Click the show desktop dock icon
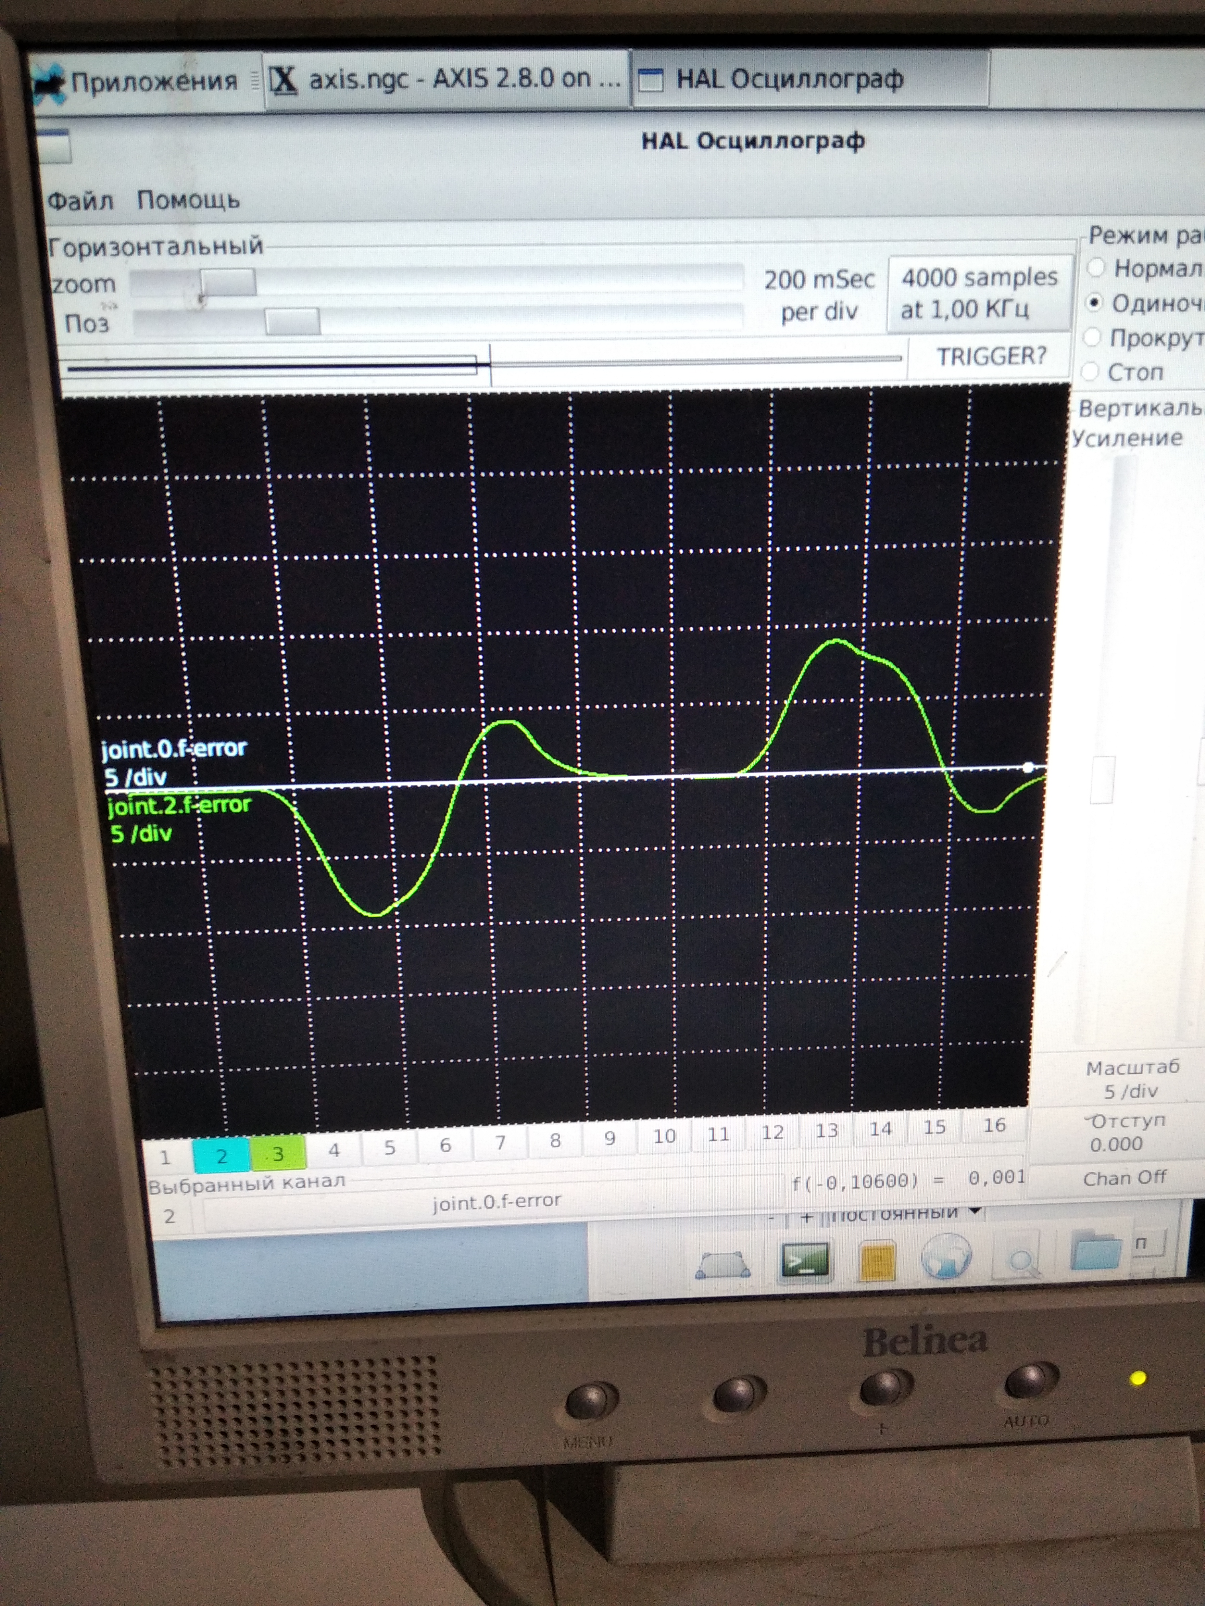Image resolution: width=1205 pixels, height=1606 pixels. click(x=723, y=1266)
